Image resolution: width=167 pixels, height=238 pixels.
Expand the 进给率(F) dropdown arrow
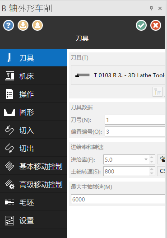146,159
